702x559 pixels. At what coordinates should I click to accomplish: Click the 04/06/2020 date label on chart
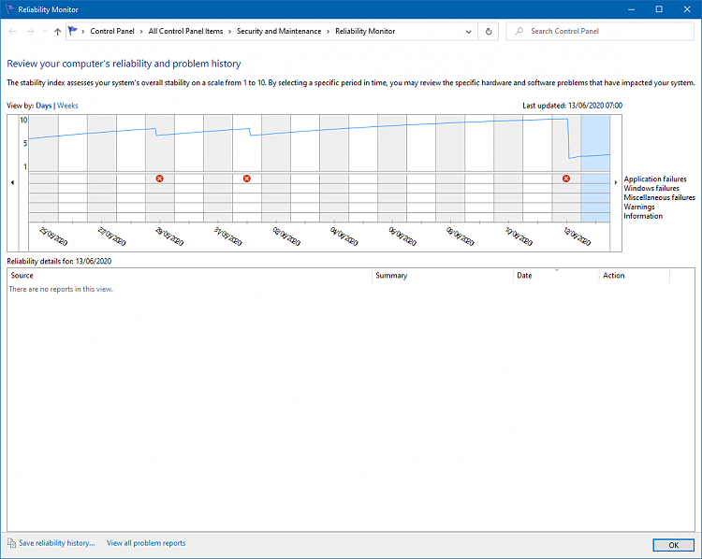[x=344, y=236]
